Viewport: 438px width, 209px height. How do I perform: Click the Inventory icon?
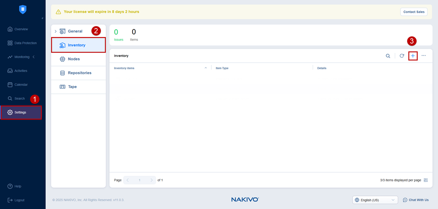tap(62, 45)
